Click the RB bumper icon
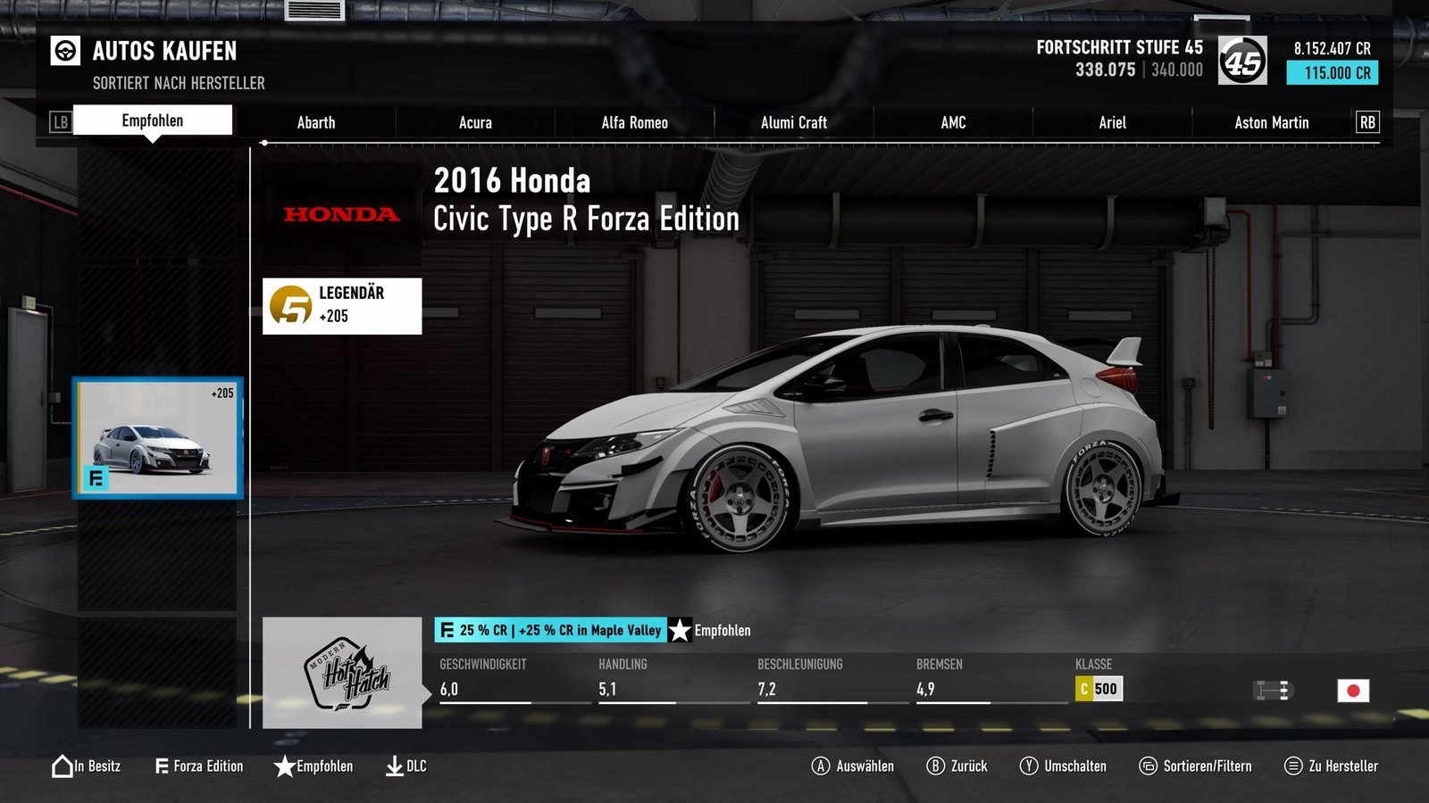Screen dimensions: 1429x803 [x=1367, y=122]
